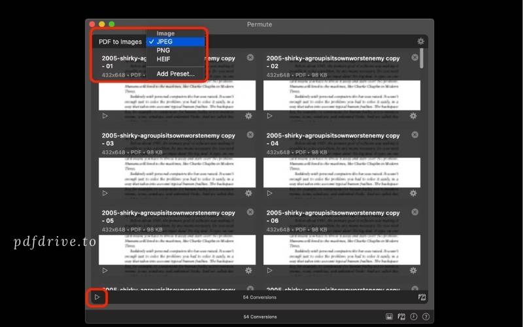This screenshot has height=327, width=523.
Task: Choose PNG in the format menu
Action: (175, 50)
